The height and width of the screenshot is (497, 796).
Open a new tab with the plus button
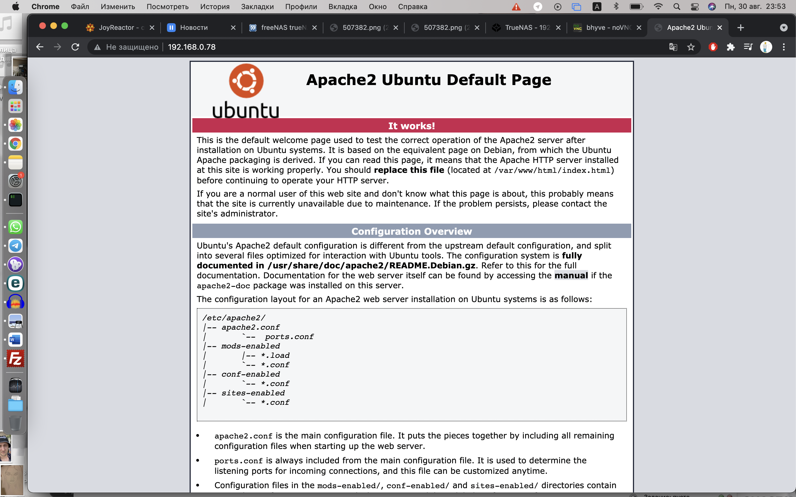(x=741, y=28)
